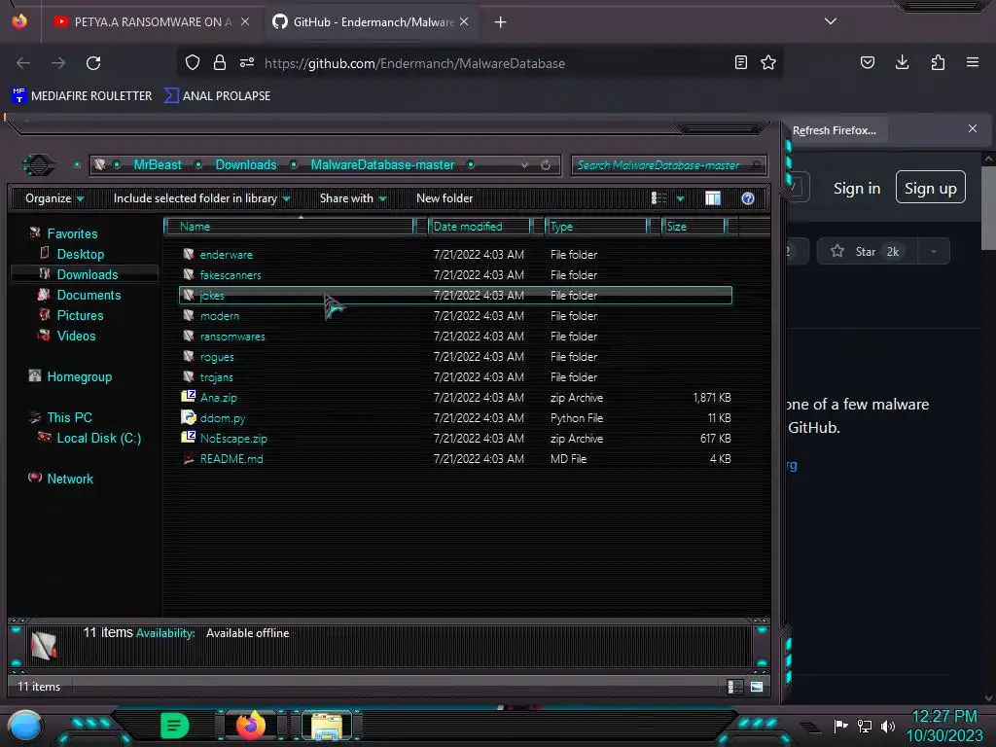This screenshot has height=747, width=996.
Task: Sort by Name column header
Action: [x=289, y=227]
